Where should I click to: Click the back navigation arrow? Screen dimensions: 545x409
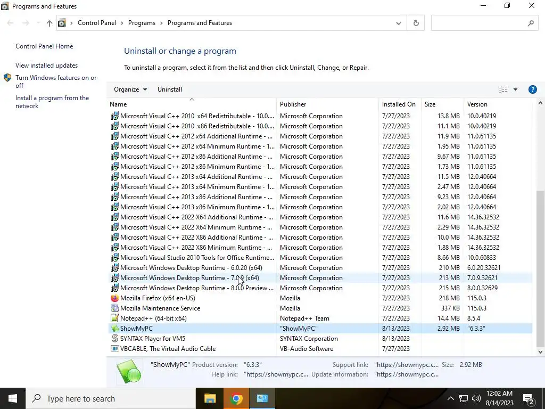pyautogui.click(x=11, y=23)
